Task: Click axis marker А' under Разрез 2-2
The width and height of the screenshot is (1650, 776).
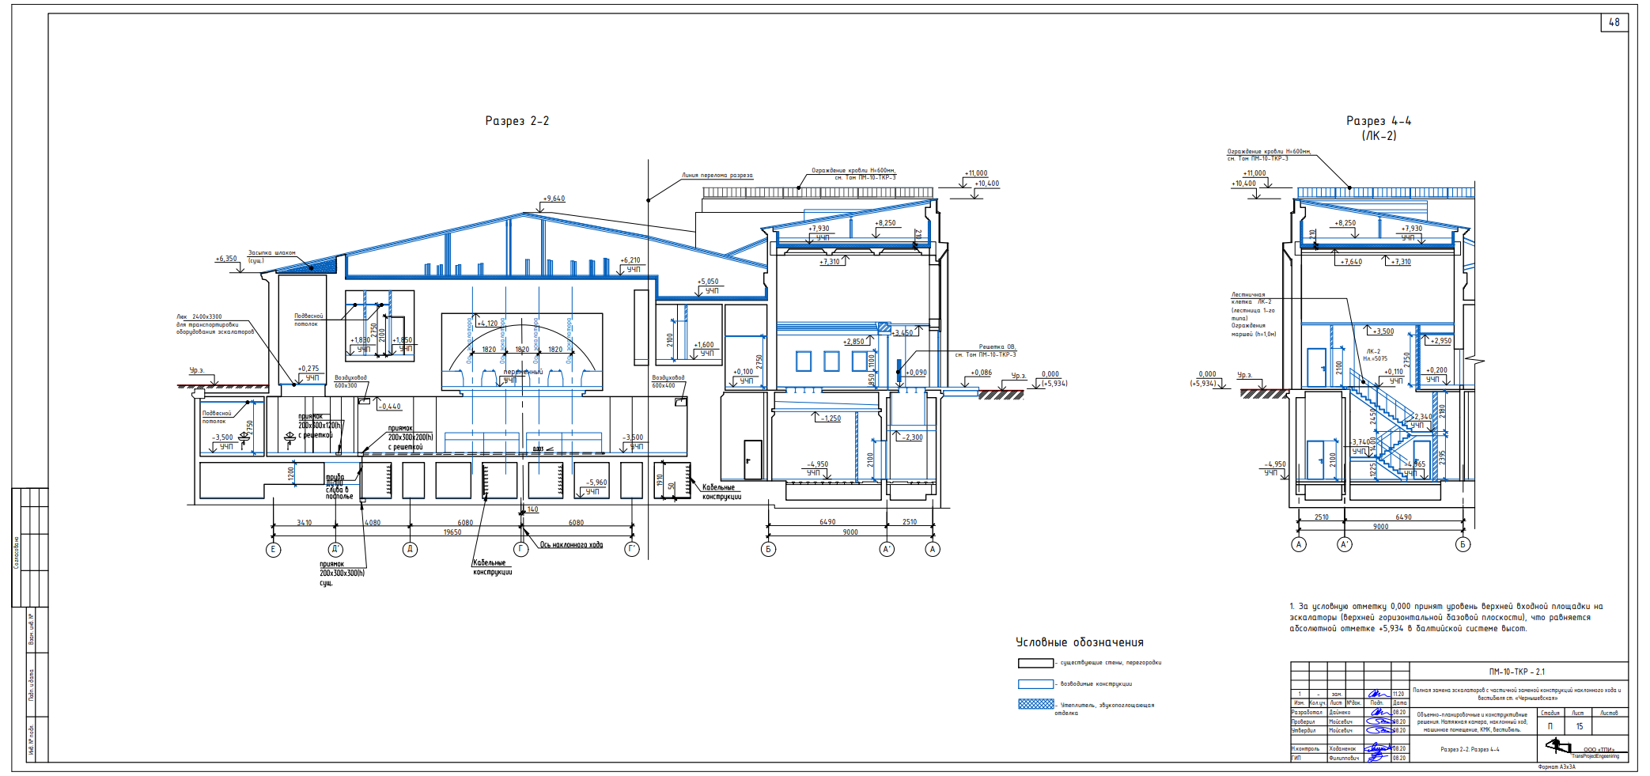Action: coord(887,549)
